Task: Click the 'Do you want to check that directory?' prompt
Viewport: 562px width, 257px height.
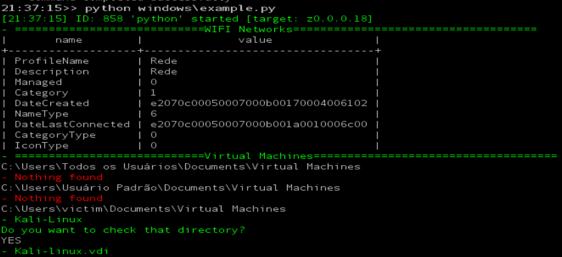Action: (123, 230)
